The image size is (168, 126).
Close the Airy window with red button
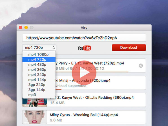[x=21, y=28]
